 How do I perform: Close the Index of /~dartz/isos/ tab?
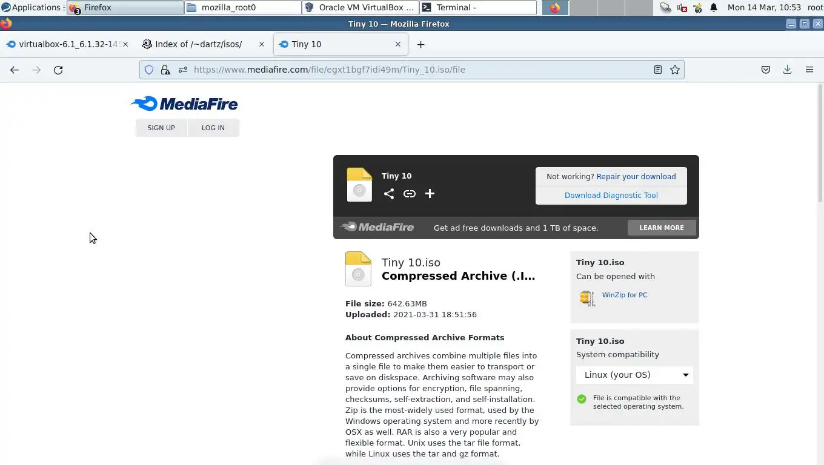pos(262,44)
